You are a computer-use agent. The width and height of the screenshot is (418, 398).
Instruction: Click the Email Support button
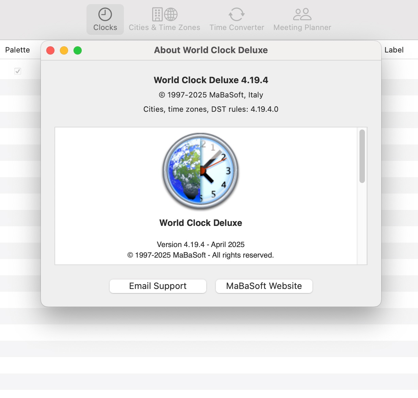[158, 286]
